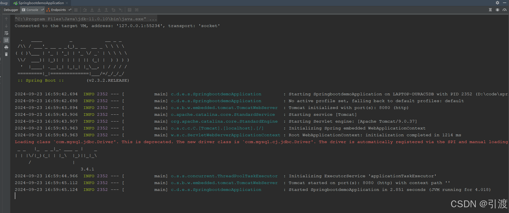Open debug tool window settings gear
Viewport: 509px width, 213px height.
(x=497, y=3)
